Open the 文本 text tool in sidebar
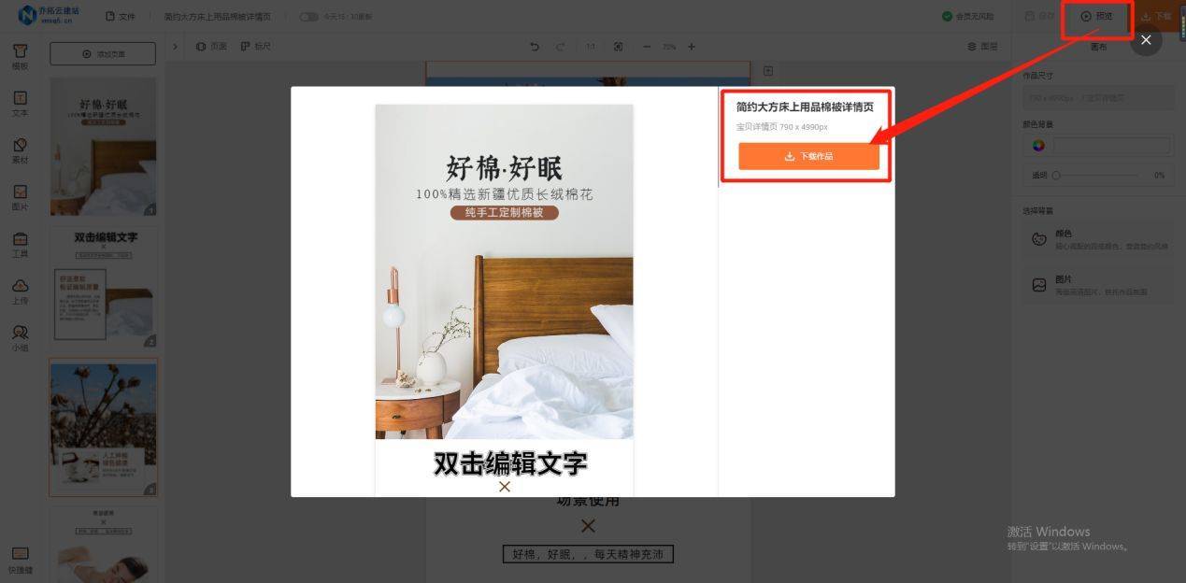This screenshot has height=583, width=1186. point(20,104)
